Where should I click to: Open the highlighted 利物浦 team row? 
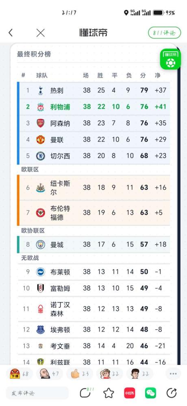95,107
